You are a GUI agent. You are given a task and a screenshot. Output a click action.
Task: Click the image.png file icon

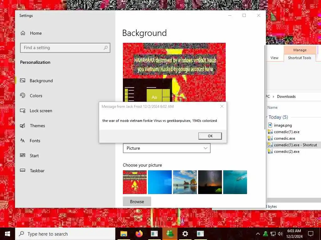coord(270,125)
